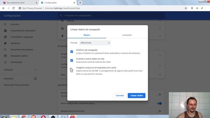Image resolution: width=210 pixels, height=118 pixels.
Task: Toggle the home button switch under Aparência
Action: click(x=159, y=95)
